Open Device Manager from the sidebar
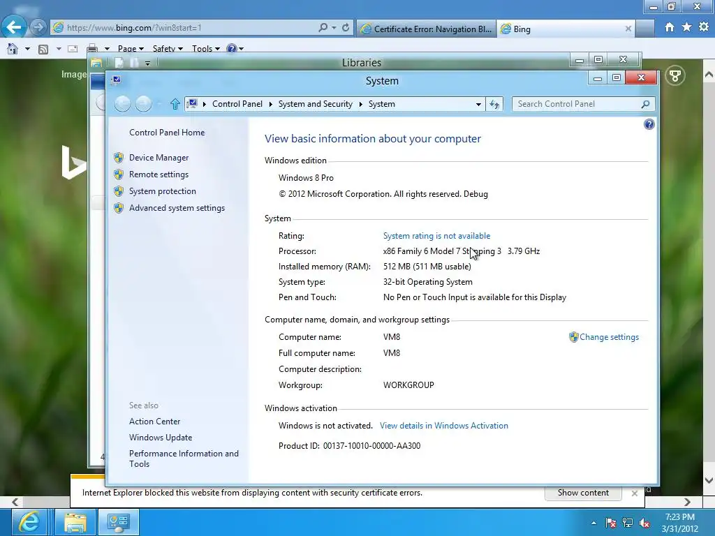Screen dimensions: 715x536 coord(159,158)
